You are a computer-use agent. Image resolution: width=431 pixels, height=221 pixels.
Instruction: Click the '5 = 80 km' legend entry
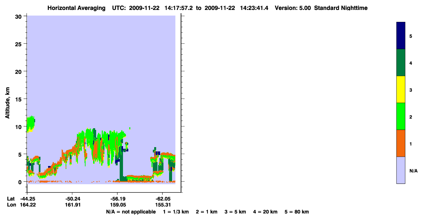coord(297,212)
